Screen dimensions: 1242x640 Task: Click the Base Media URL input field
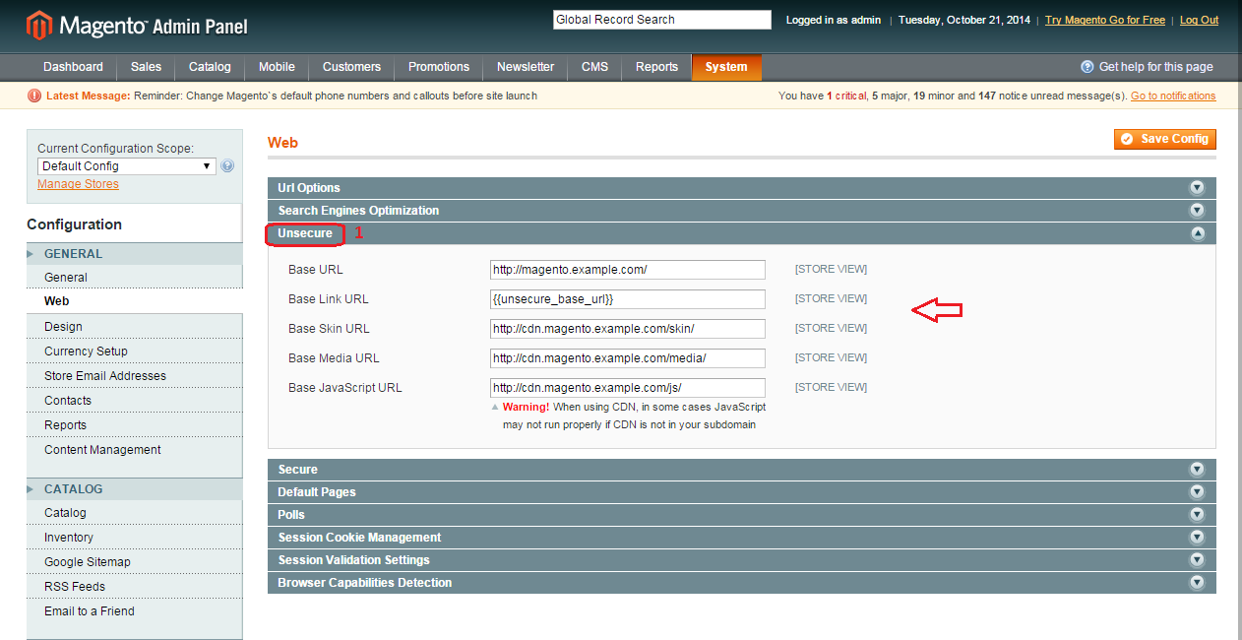tap(628, 358)
